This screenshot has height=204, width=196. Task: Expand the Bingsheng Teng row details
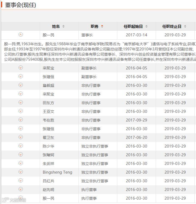pos(20,172)
